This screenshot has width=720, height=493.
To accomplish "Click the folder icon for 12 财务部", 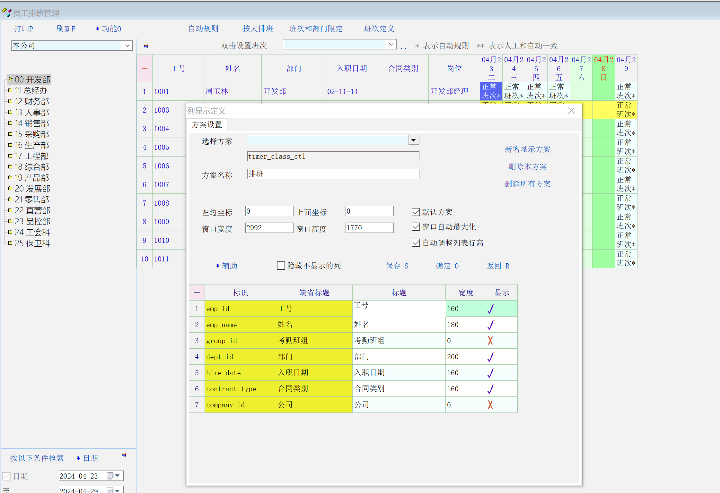I will [10, 101].
